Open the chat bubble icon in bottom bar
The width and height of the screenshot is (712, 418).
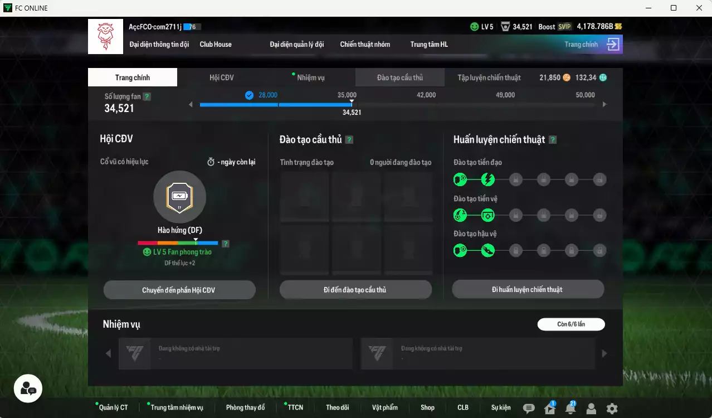[529, 409]
